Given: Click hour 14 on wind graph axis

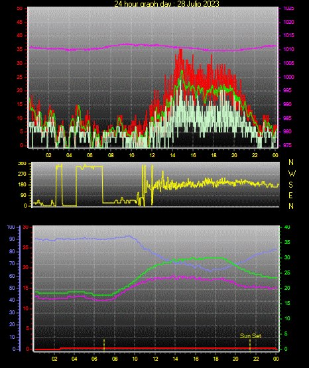Looking at the screenshot, I should [x=172, y=155].
